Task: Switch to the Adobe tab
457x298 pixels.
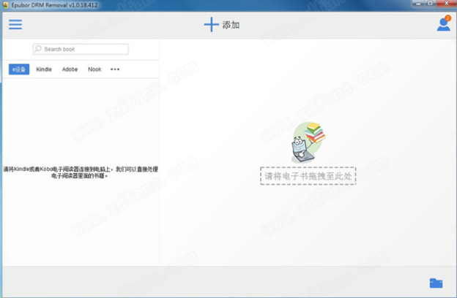Action: point(70,69)
